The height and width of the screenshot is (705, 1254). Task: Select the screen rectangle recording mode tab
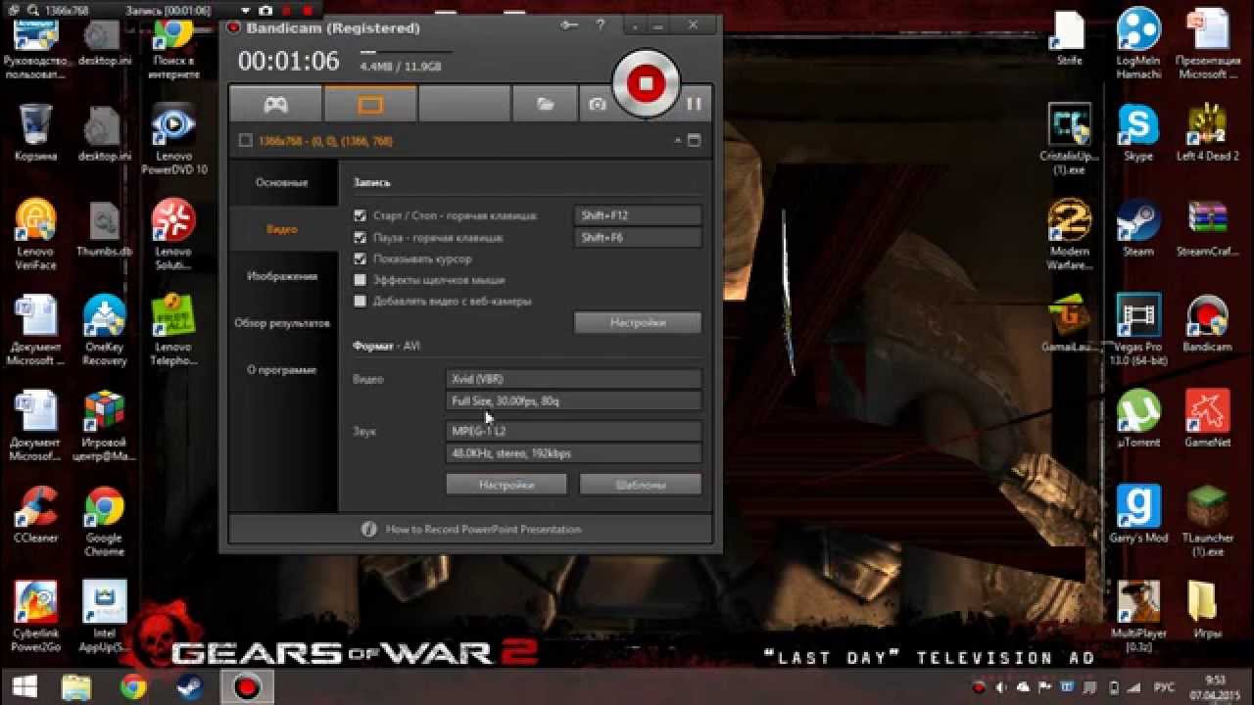tap(370, 104)
